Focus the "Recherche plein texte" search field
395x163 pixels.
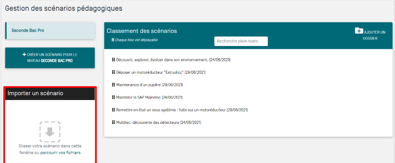[x=241, y=41]
